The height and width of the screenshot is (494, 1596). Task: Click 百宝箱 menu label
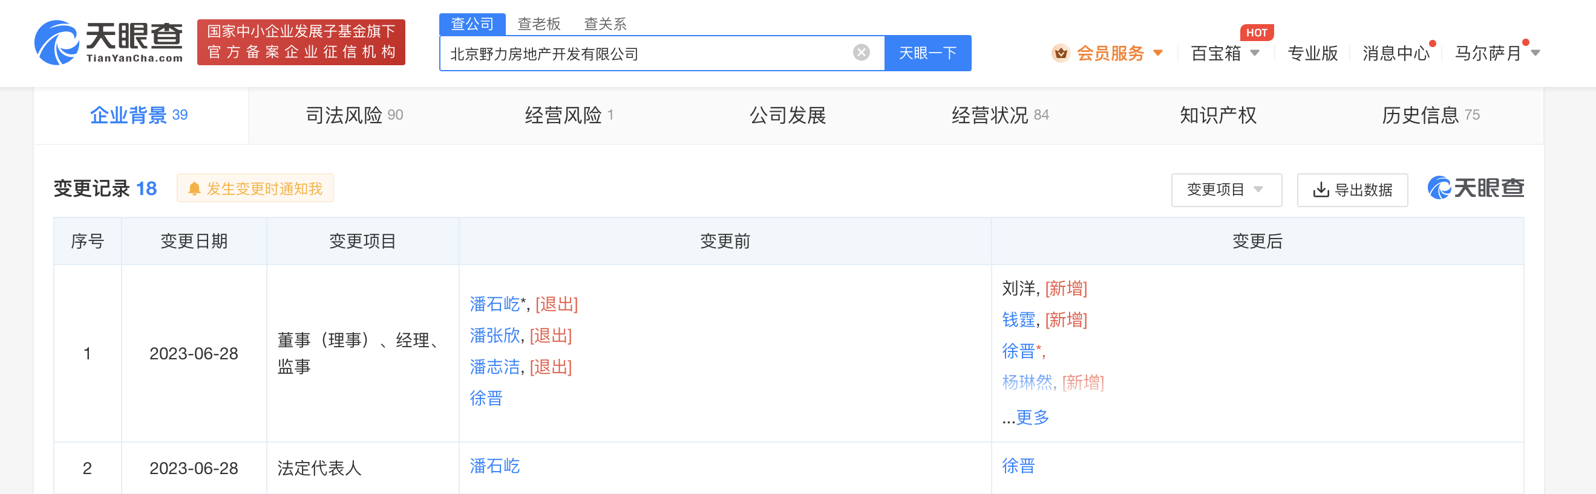point(1215,53)
